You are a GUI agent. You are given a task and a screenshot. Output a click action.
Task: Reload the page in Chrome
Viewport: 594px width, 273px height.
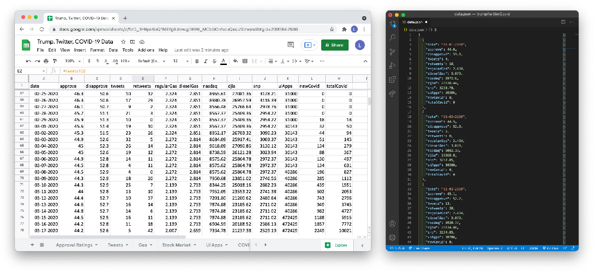pyautogui.click(x=41, y=29)
